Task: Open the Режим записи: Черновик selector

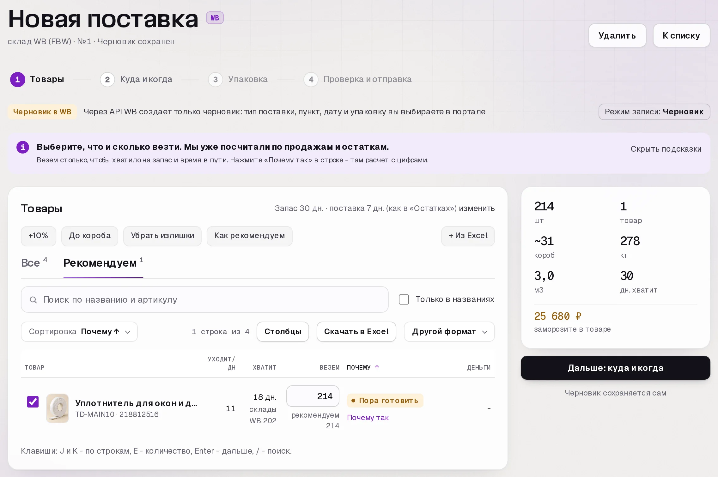Action: [654, 112]
